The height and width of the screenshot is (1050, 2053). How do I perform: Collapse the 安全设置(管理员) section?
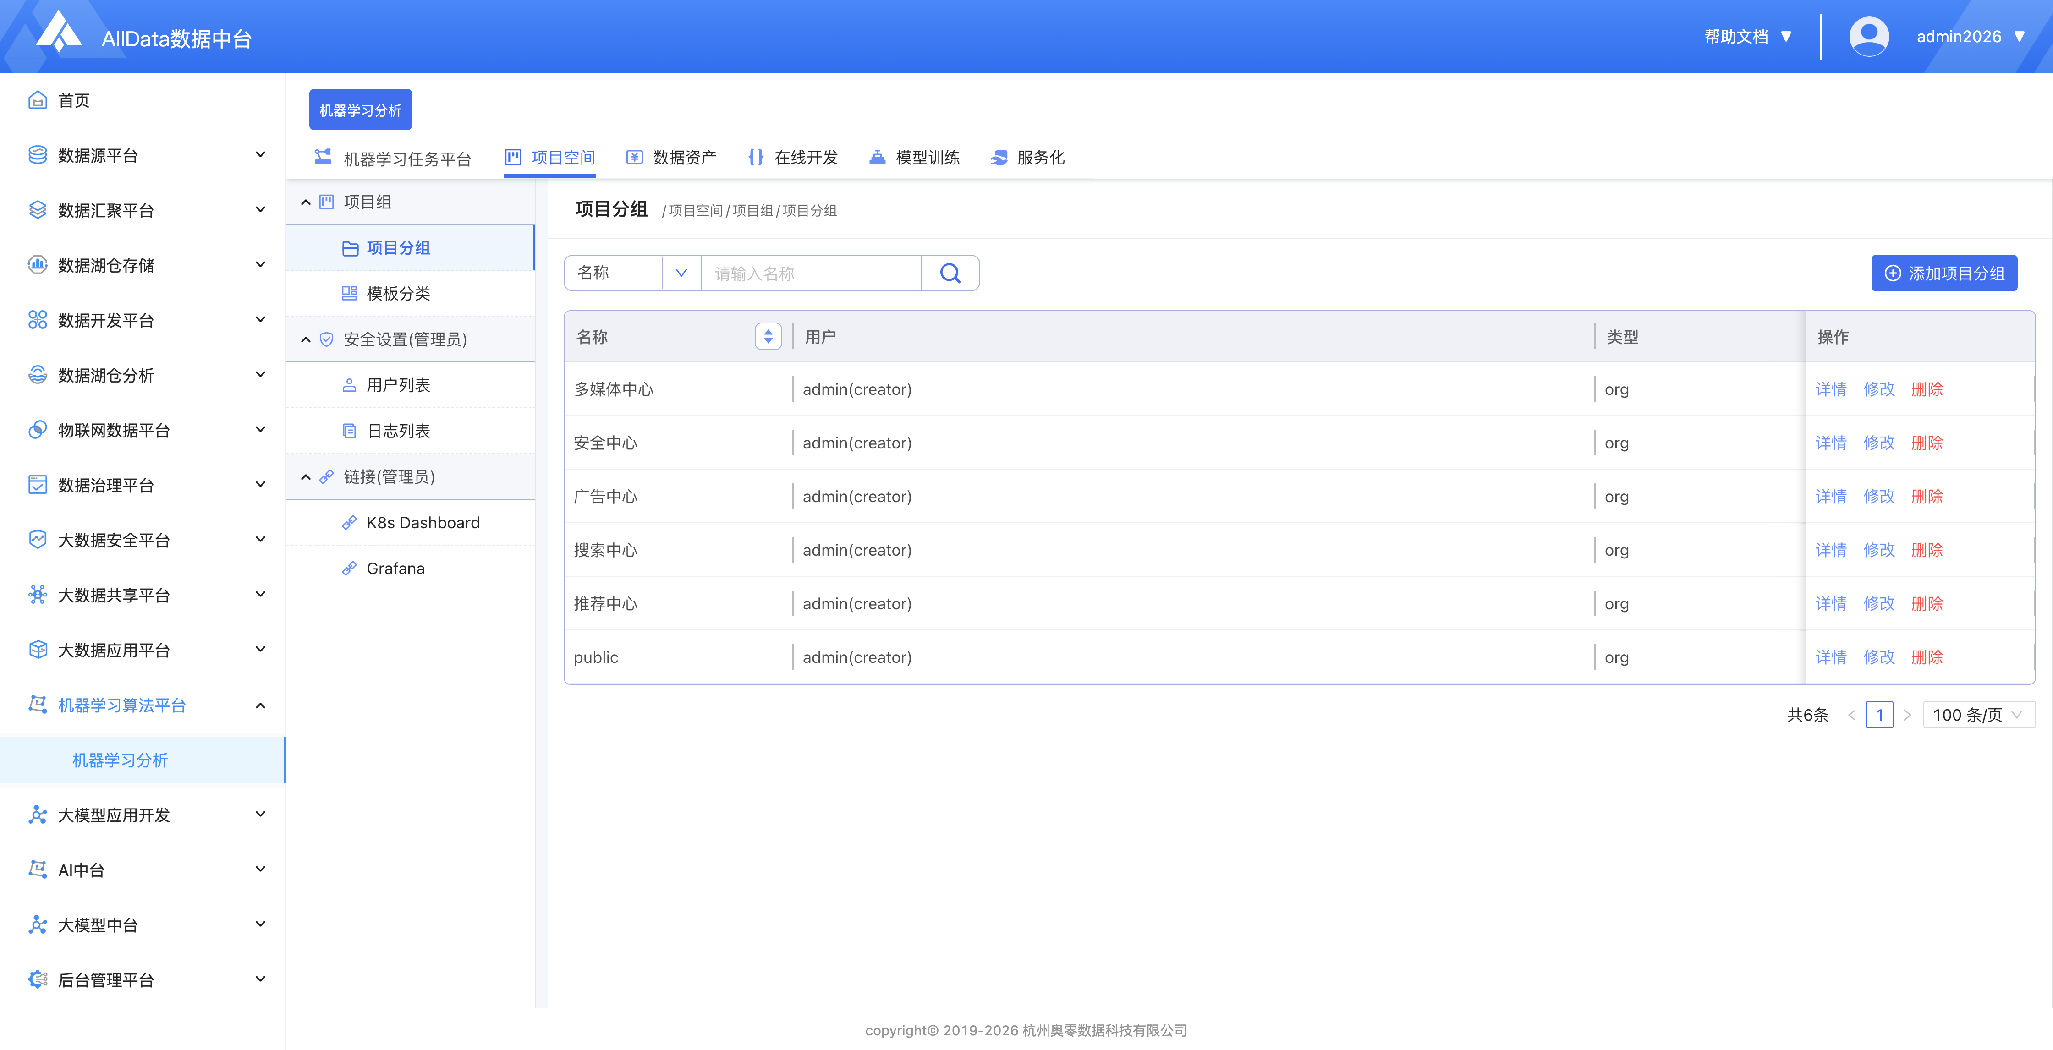pos(306,339)
